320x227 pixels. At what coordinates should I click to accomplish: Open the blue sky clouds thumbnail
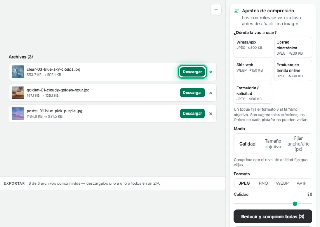[x=18, y=72]
